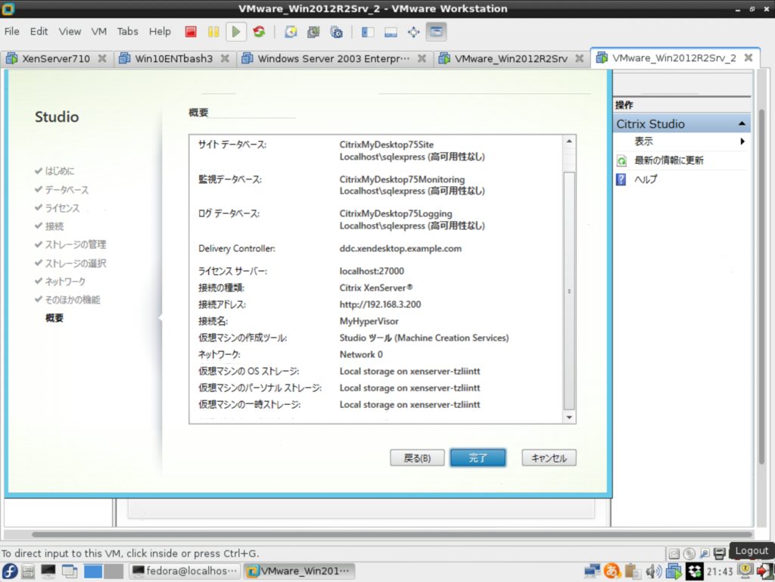
Task: Click the volume speaker tray icon
Action: pyautogui.click(x=653, y=571)
